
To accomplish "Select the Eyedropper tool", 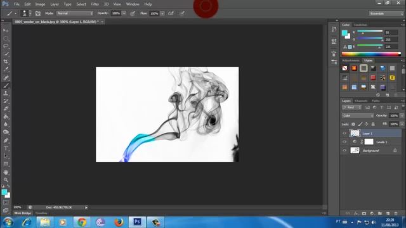I will (x=6, y=70).
